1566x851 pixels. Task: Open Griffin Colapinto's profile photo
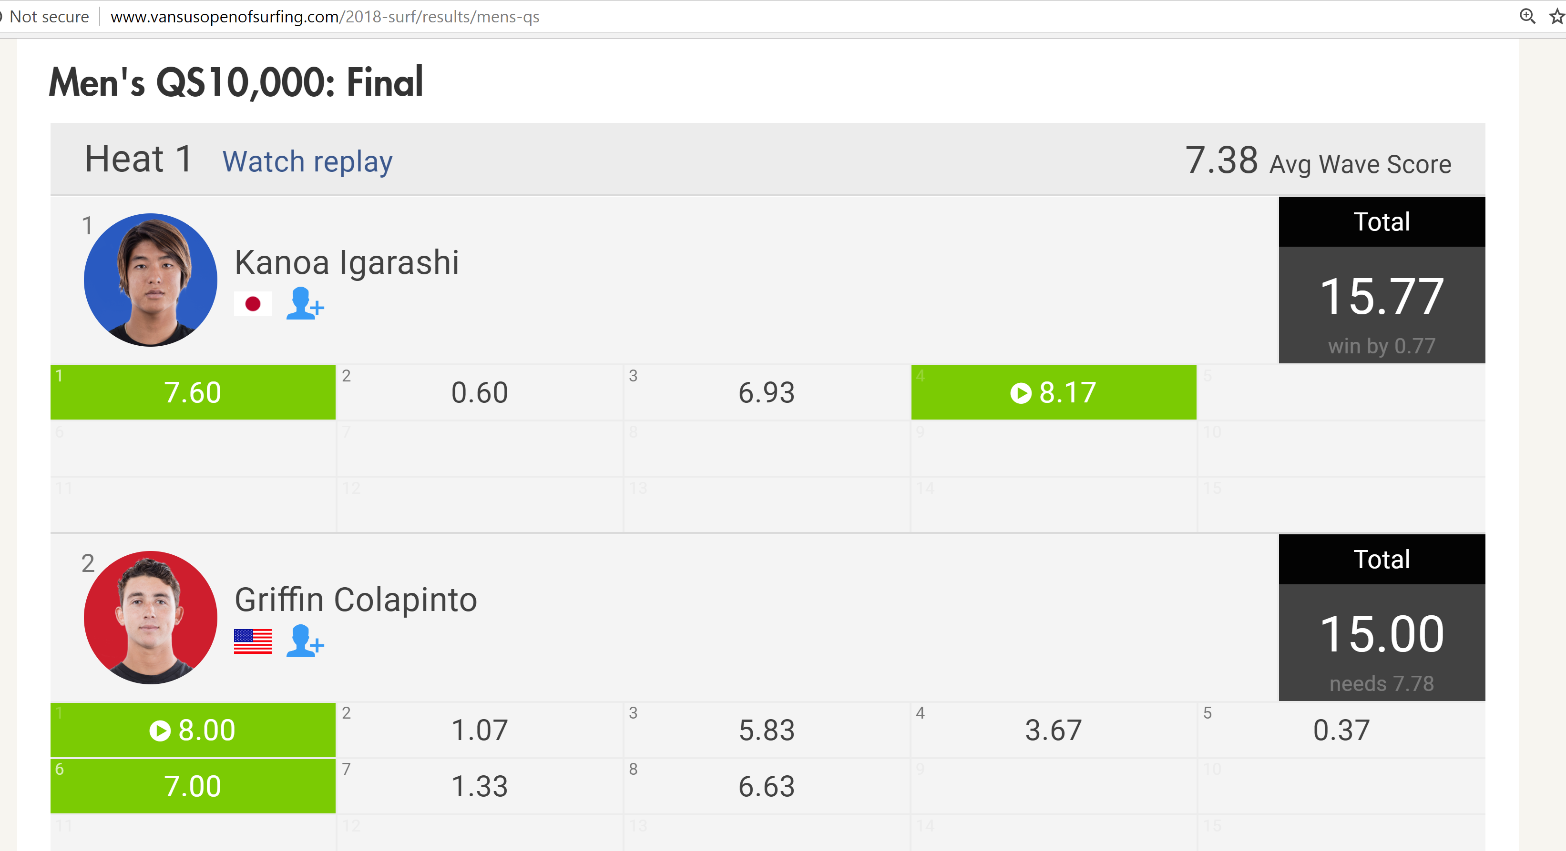(150, 618)
